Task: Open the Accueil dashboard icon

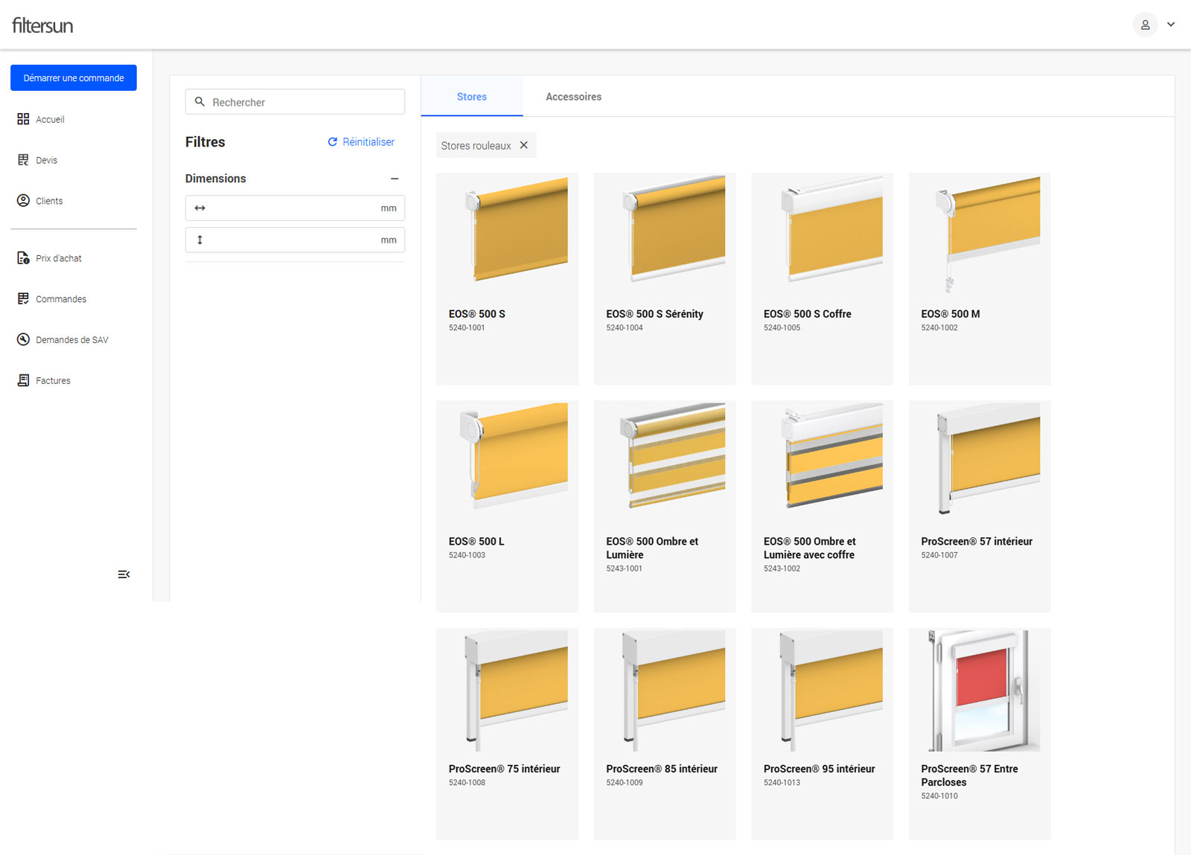Action: [x=23, y=119]
